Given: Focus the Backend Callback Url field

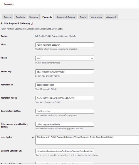Looking at the screenshot, I should pos(65,151).
